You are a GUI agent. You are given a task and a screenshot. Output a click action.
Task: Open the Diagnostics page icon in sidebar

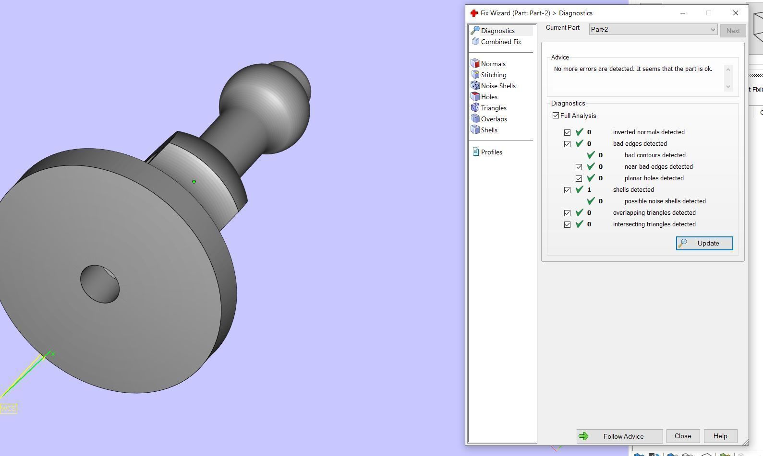point(475,31)
